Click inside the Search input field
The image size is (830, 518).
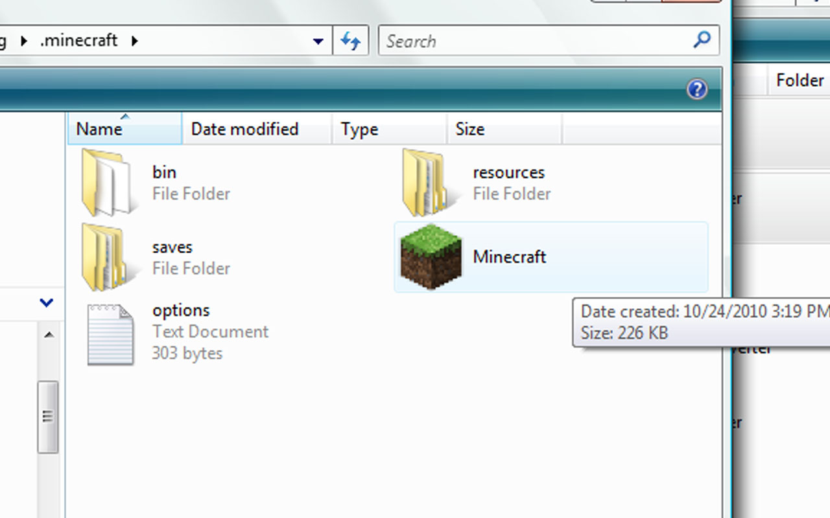[519, 40]
